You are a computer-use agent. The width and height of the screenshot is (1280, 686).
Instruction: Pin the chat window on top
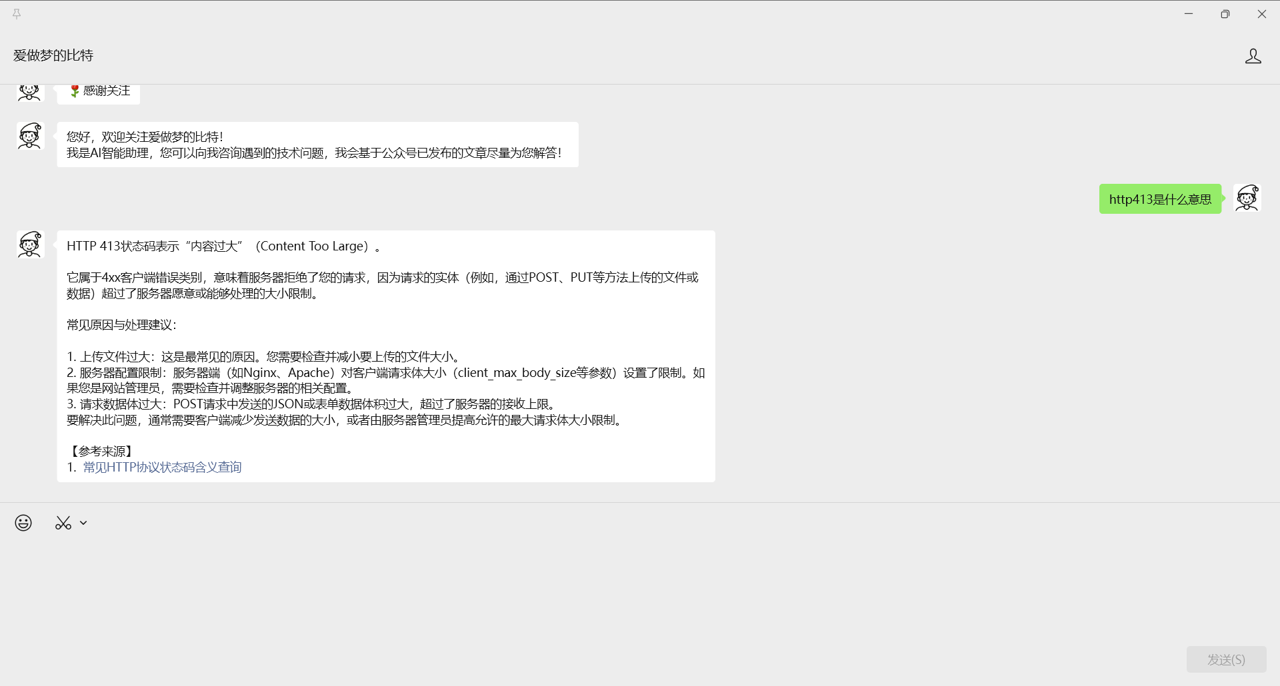point(17,14)
